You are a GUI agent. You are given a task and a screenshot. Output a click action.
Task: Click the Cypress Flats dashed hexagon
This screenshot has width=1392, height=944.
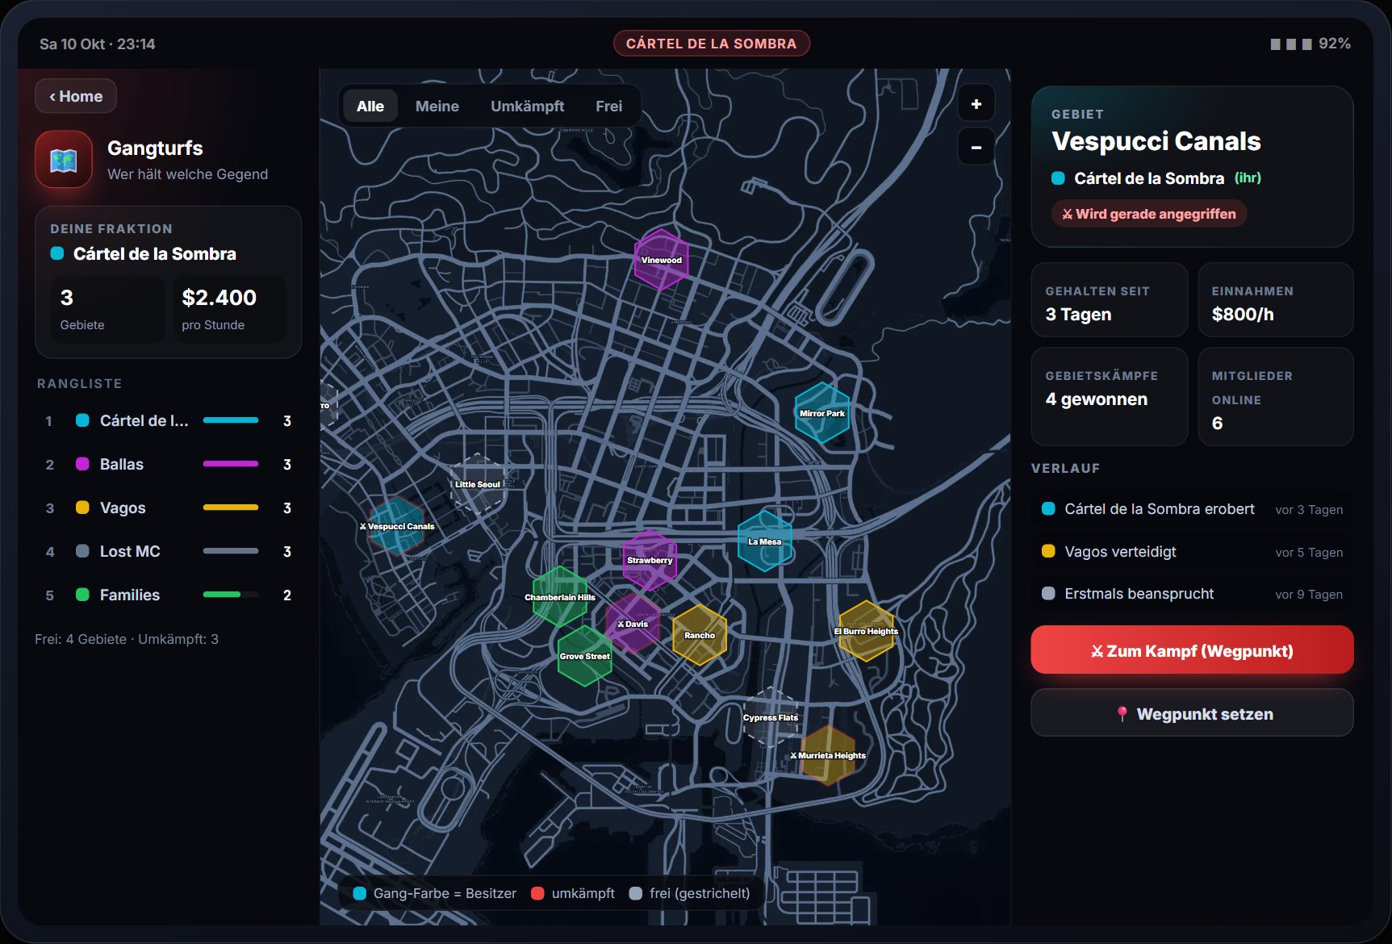[771, 717]
